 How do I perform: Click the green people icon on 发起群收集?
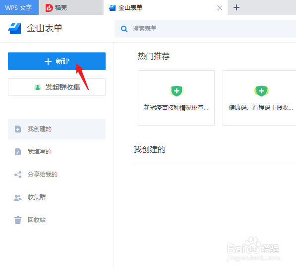[x=38, y=87]
